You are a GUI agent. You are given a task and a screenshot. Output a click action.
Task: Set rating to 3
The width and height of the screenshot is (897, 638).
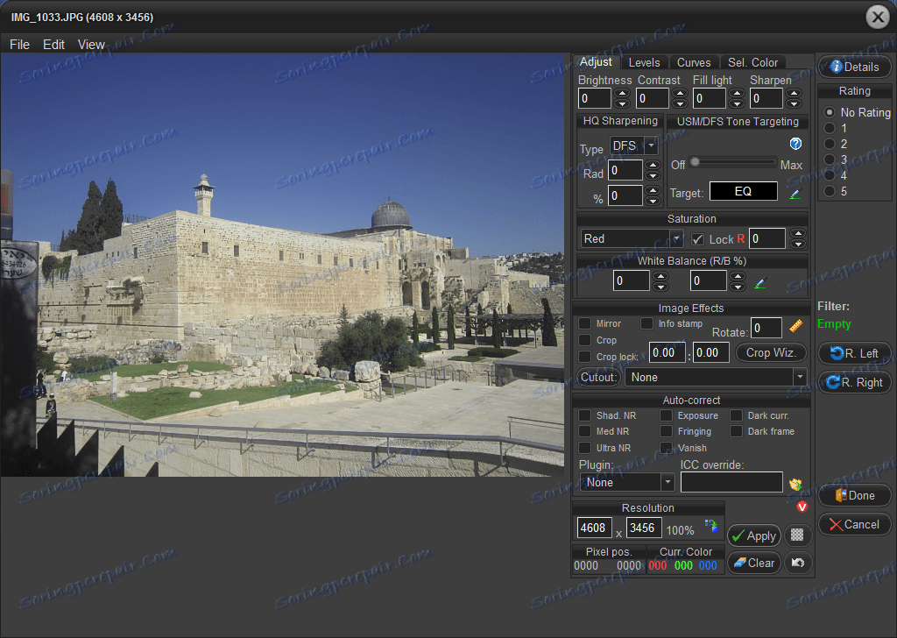click(x=830, y=159)
